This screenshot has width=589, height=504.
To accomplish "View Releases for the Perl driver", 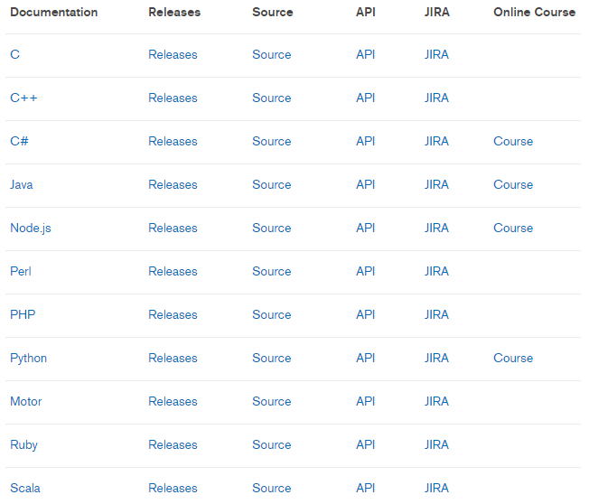I will [173, 272].
